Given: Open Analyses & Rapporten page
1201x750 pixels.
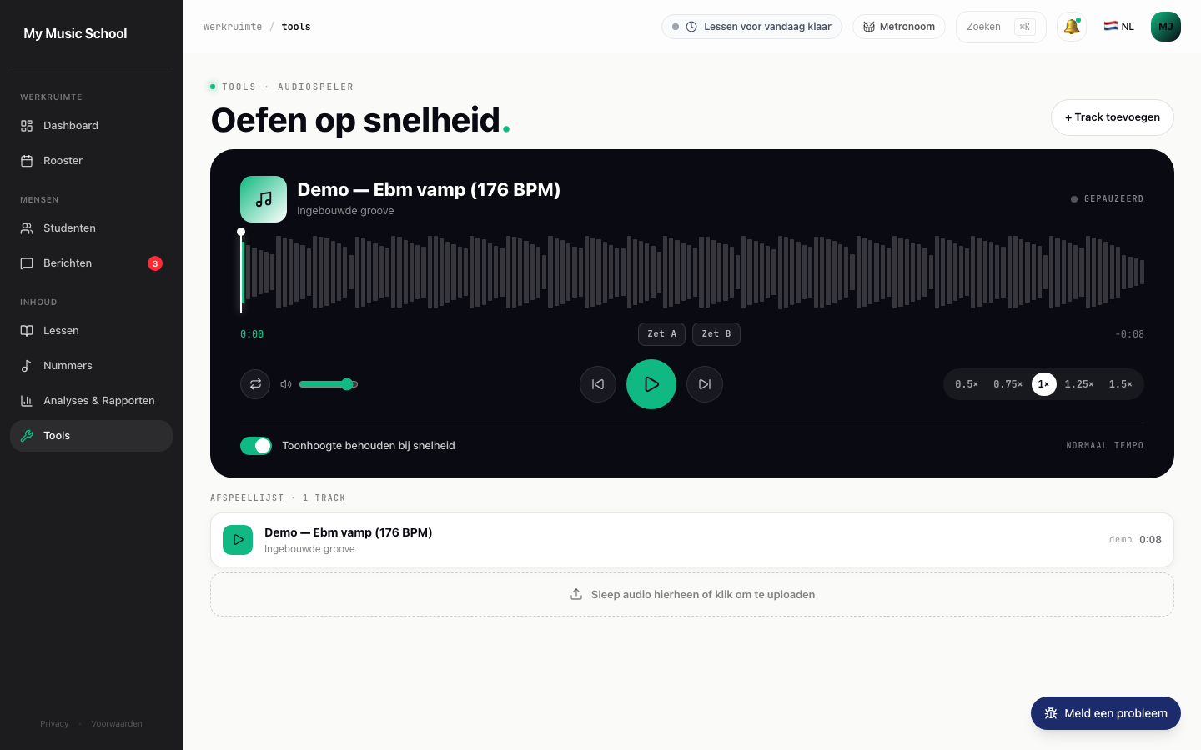Looking at the screenshot, I should (x=91, y=401).
